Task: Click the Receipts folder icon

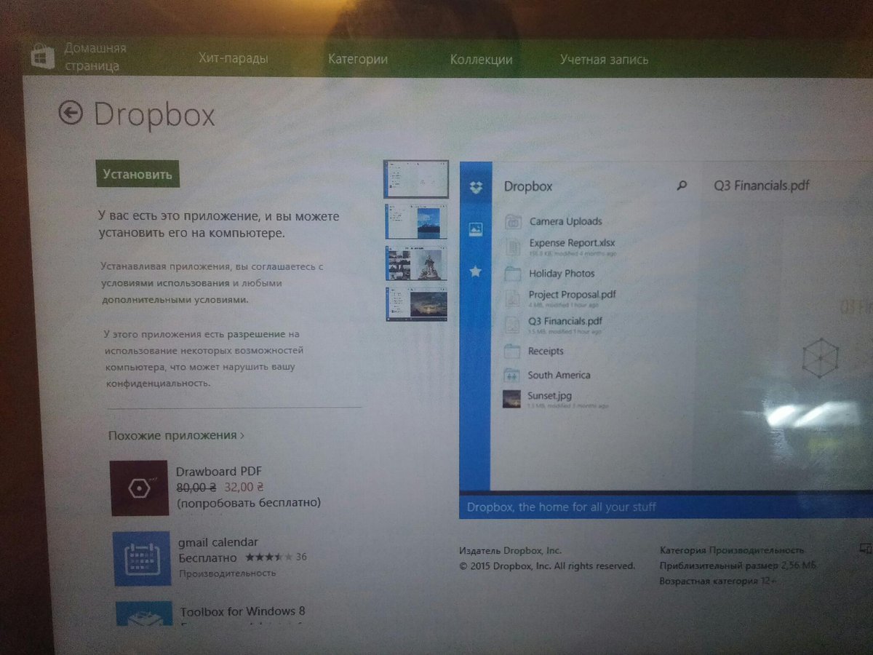Action: point(514,351)
